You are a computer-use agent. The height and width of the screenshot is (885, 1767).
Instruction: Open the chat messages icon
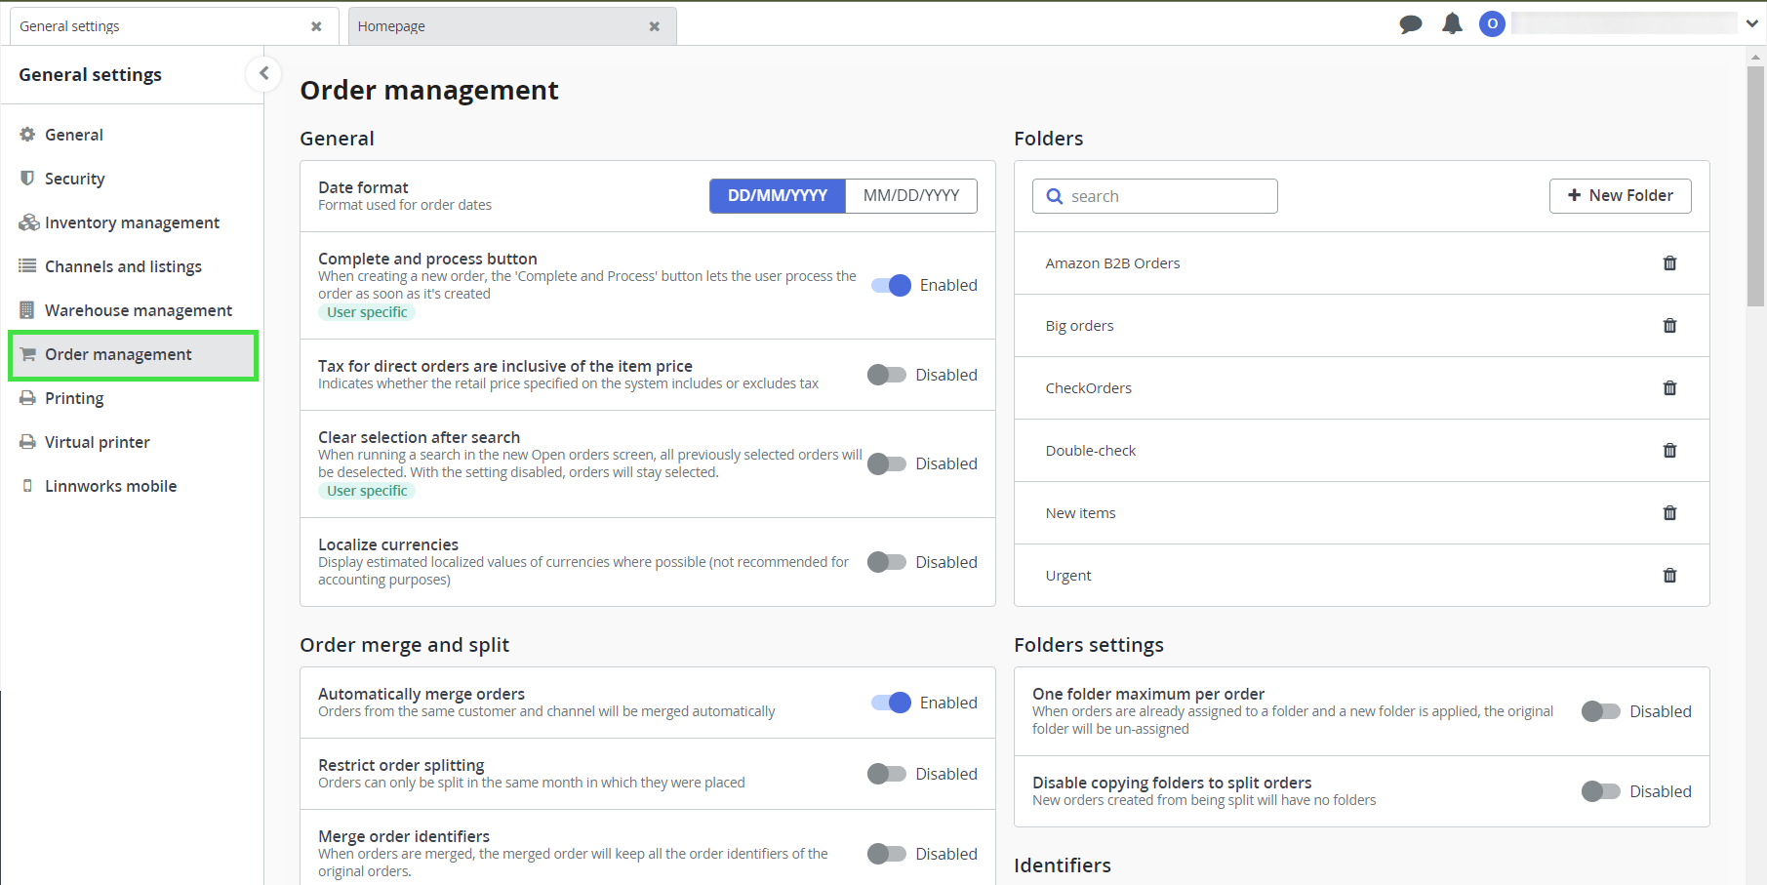1410,24
